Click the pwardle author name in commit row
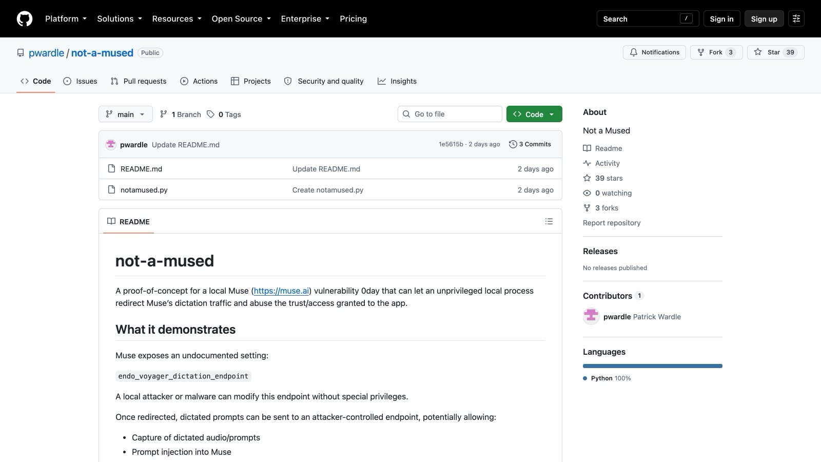 coord(134,145)
